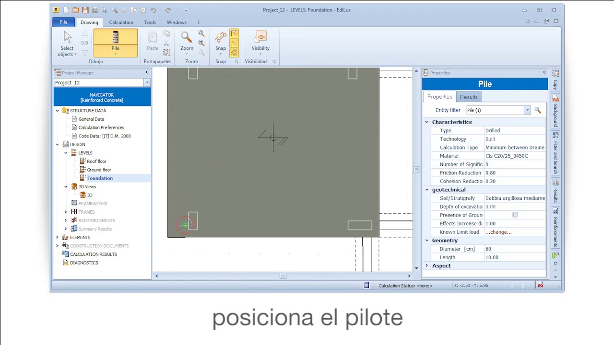This screenshot has width=614, height=345.
Task: Pin the Properties panel
Action: [x=544, y=73]
